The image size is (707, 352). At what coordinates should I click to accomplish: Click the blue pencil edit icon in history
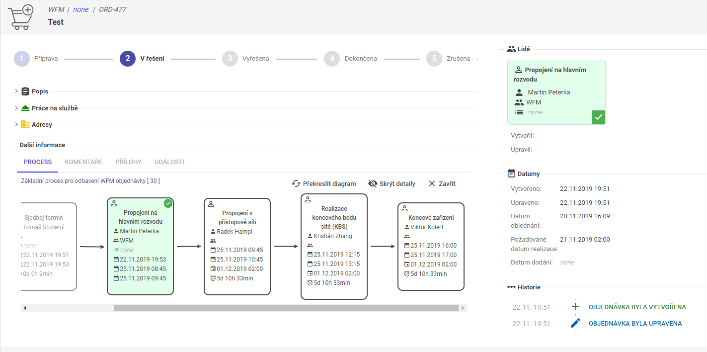575,324
